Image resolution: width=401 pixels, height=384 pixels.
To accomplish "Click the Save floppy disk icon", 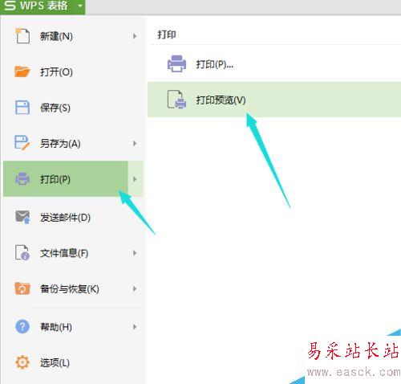I will coord(22,108).
